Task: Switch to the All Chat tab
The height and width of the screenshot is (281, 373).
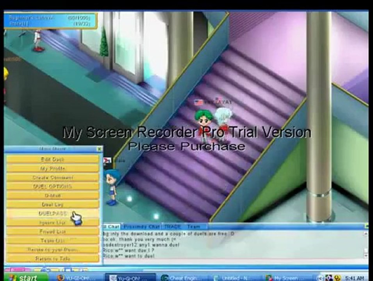Action: pos(111,227)
